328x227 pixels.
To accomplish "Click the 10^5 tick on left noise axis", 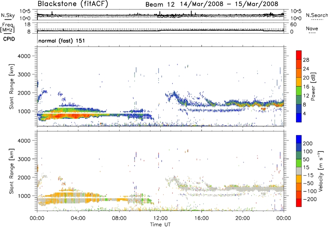I will point(25,11).
